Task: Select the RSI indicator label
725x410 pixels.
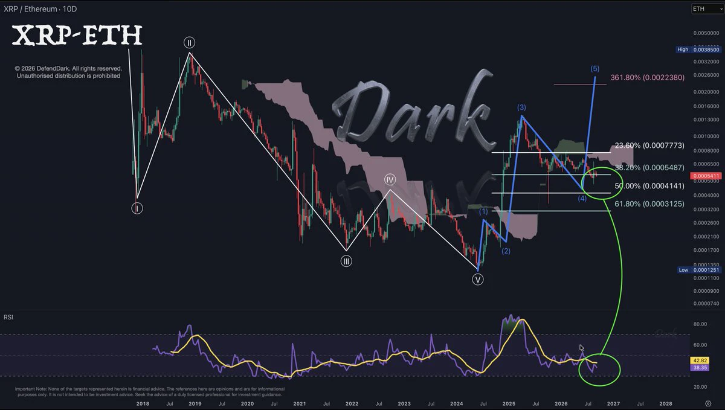Action: (8, 316)
